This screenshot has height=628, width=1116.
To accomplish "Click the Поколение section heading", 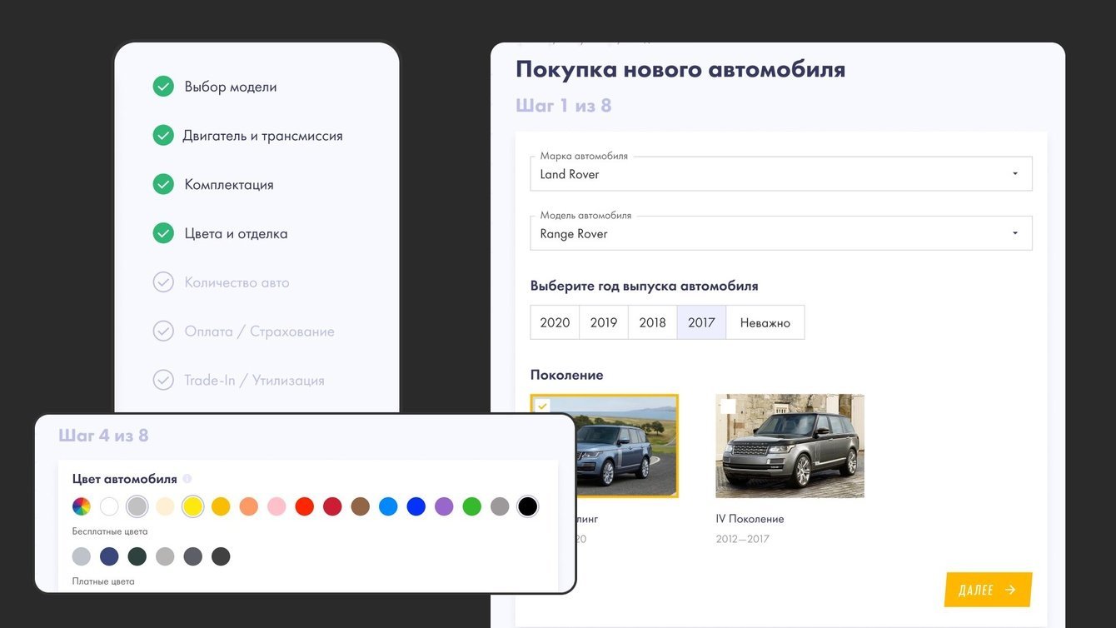I will [567, 375].
